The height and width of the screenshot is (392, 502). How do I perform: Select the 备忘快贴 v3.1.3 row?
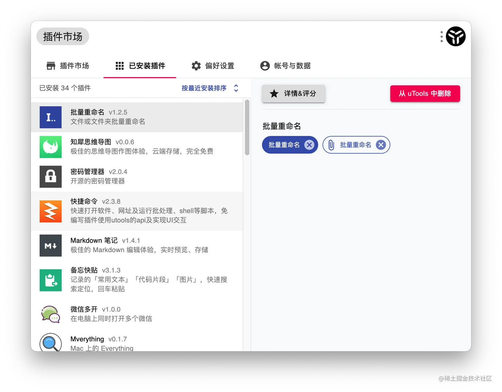(x=137, y=280)
